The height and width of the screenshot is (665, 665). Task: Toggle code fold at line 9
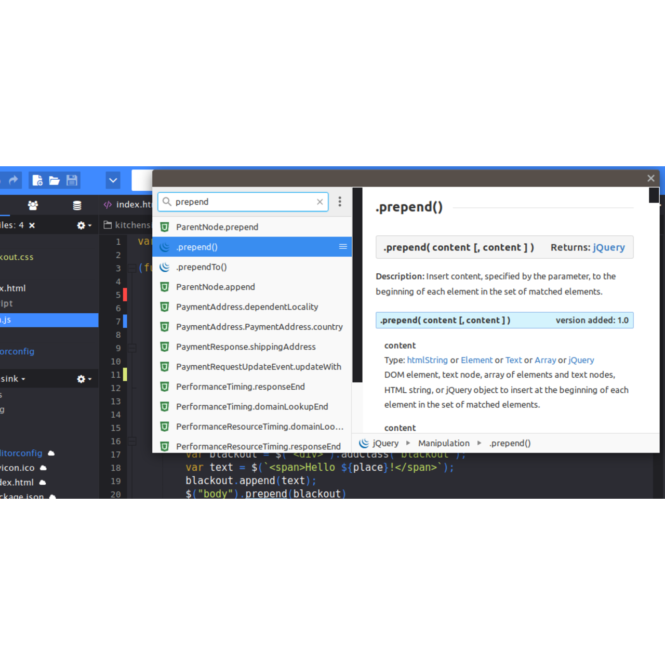[x=132, y=348]
